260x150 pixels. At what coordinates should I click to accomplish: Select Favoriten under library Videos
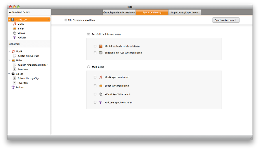coord(22,83)
